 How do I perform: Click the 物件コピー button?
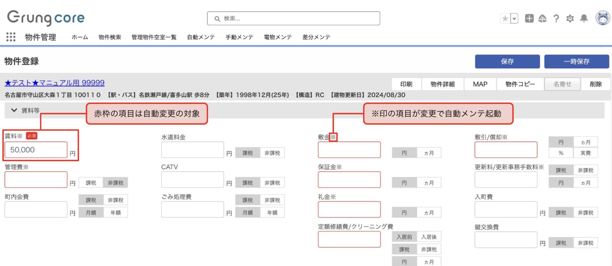(x=520, y=84)
